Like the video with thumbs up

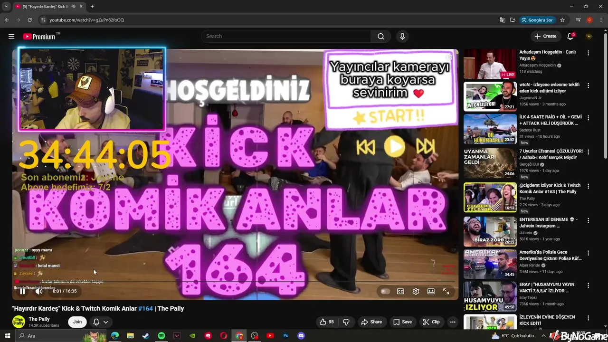(327, 322)
